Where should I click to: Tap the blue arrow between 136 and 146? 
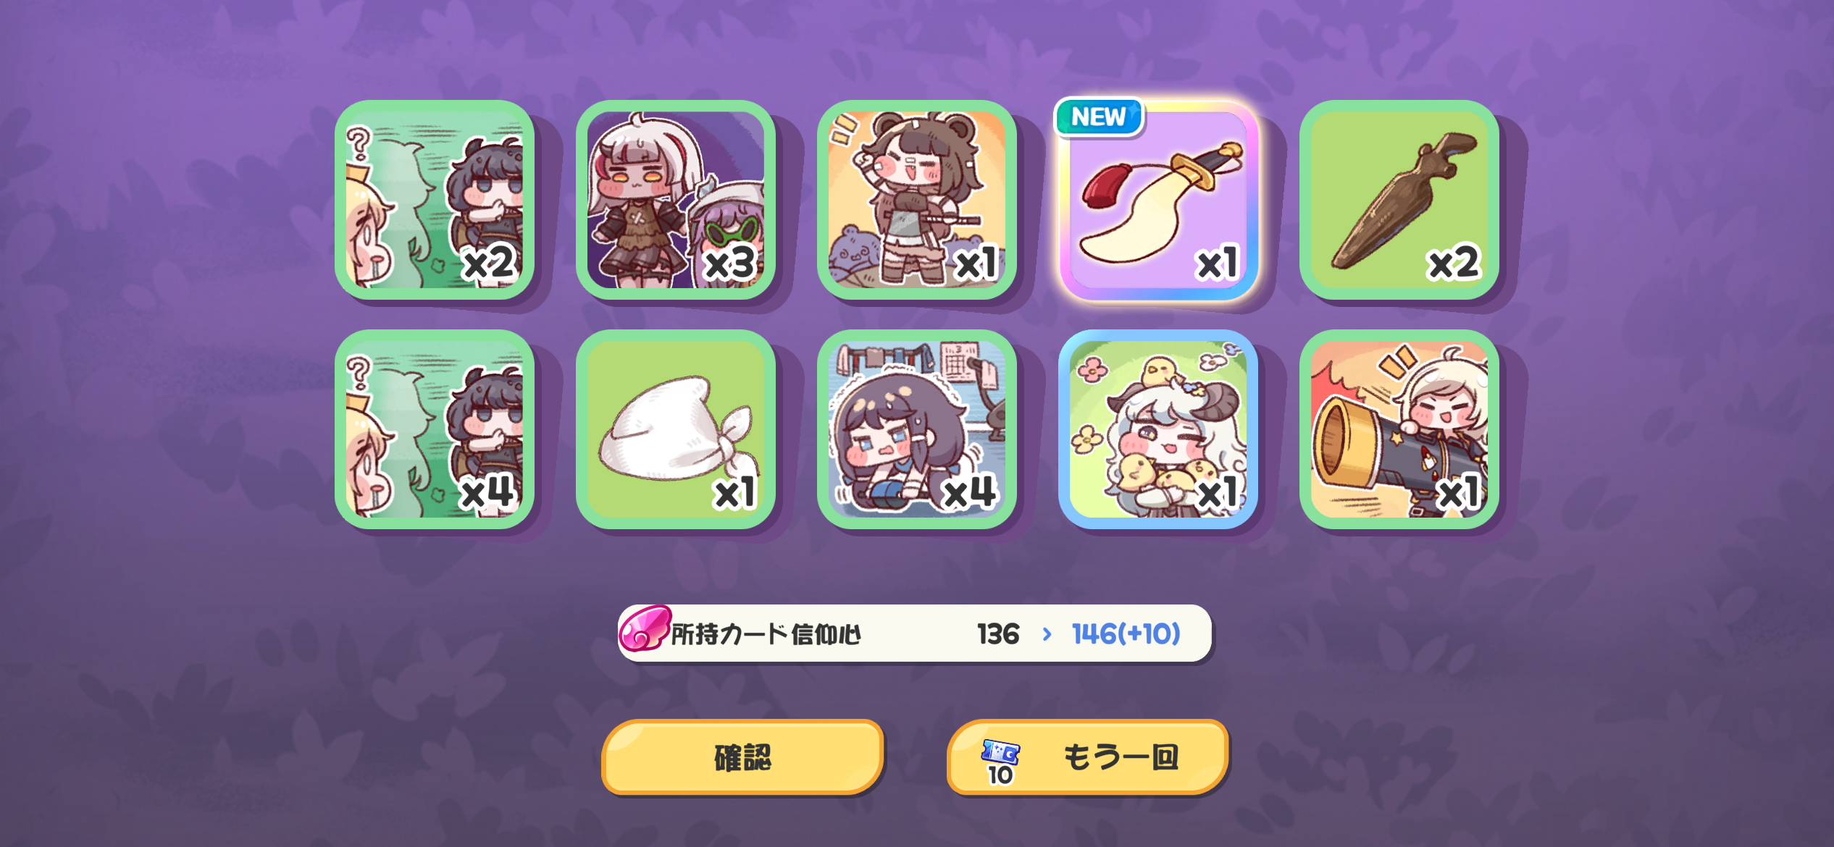click(x=1047, y=634)
